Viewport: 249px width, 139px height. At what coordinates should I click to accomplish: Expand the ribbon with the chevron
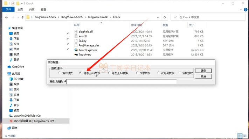(241, 9)
